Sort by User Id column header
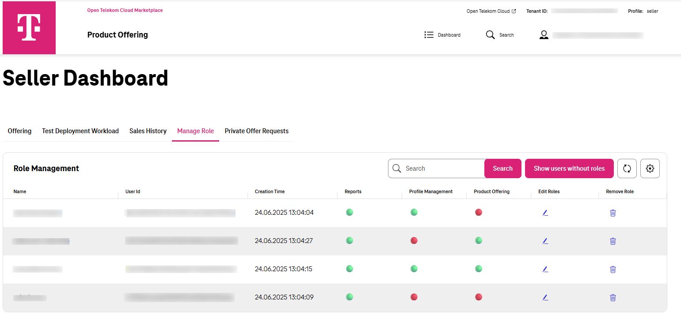This screenshot has width=681, height=333. [133, 191]
